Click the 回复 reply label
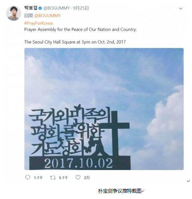This screenshot has width=192, height=199. click(x=29, y=16)
